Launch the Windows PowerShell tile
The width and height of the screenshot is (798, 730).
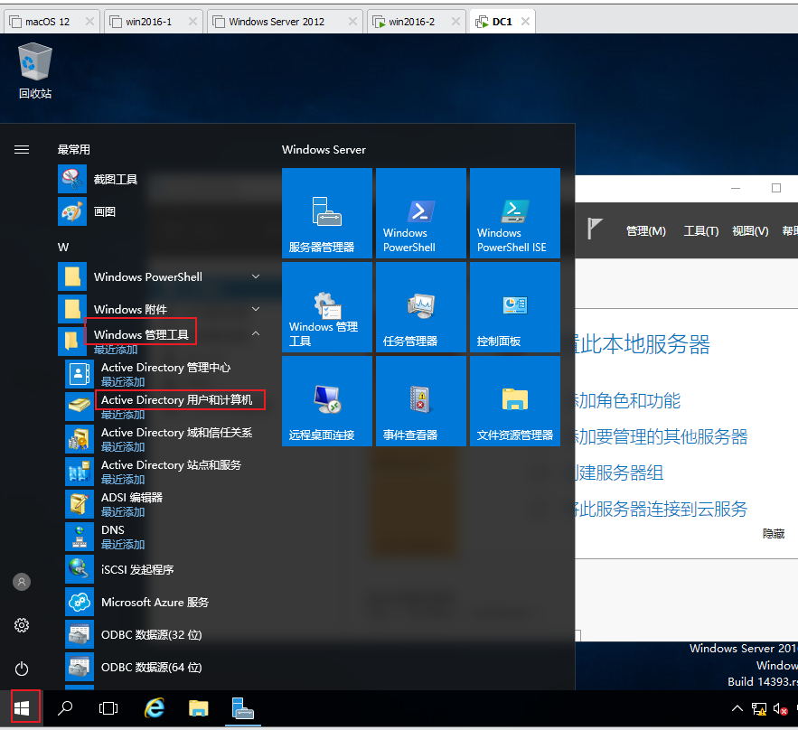[x=421, y=213]
